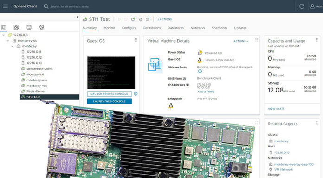Open the Monitor tab
Image resolution: width=323 pixels, height=178 pixels.
coord(109,28)
